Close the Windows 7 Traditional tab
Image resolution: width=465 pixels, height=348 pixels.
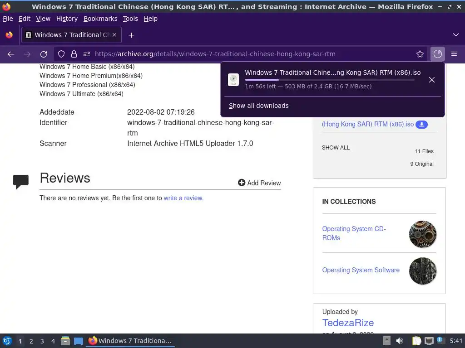[x=114, y=35]
